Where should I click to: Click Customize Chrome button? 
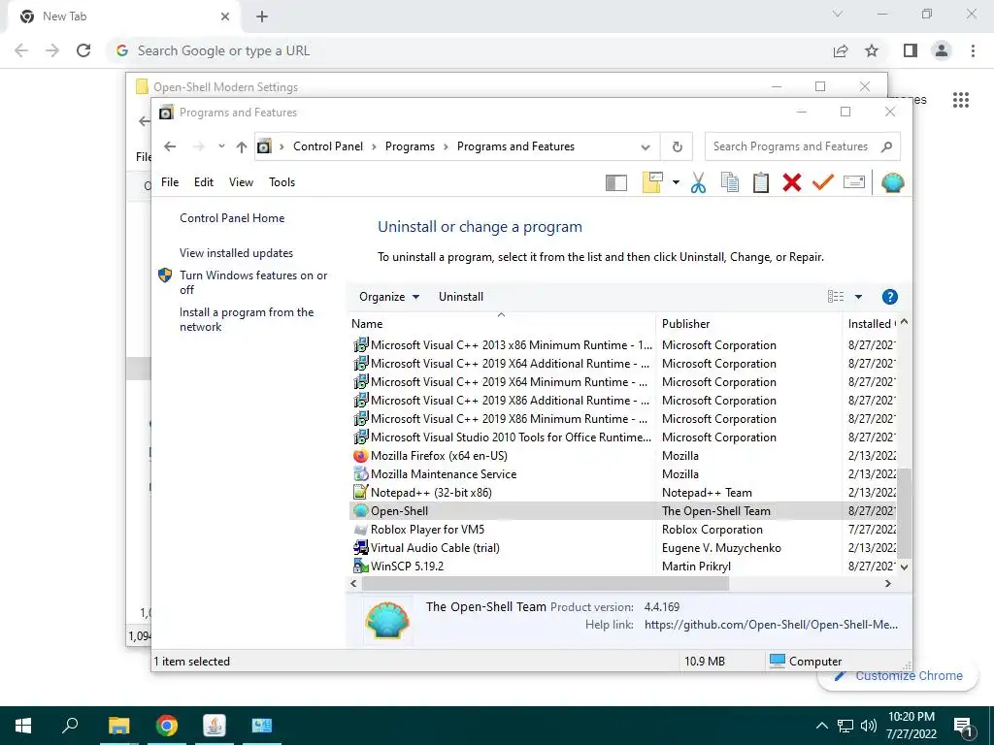coord(898,676)
